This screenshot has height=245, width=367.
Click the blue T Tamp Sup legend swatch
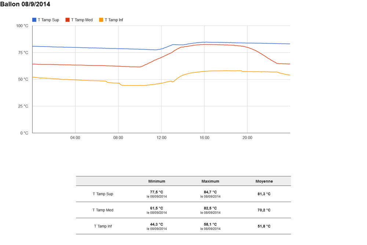[34, 20]
